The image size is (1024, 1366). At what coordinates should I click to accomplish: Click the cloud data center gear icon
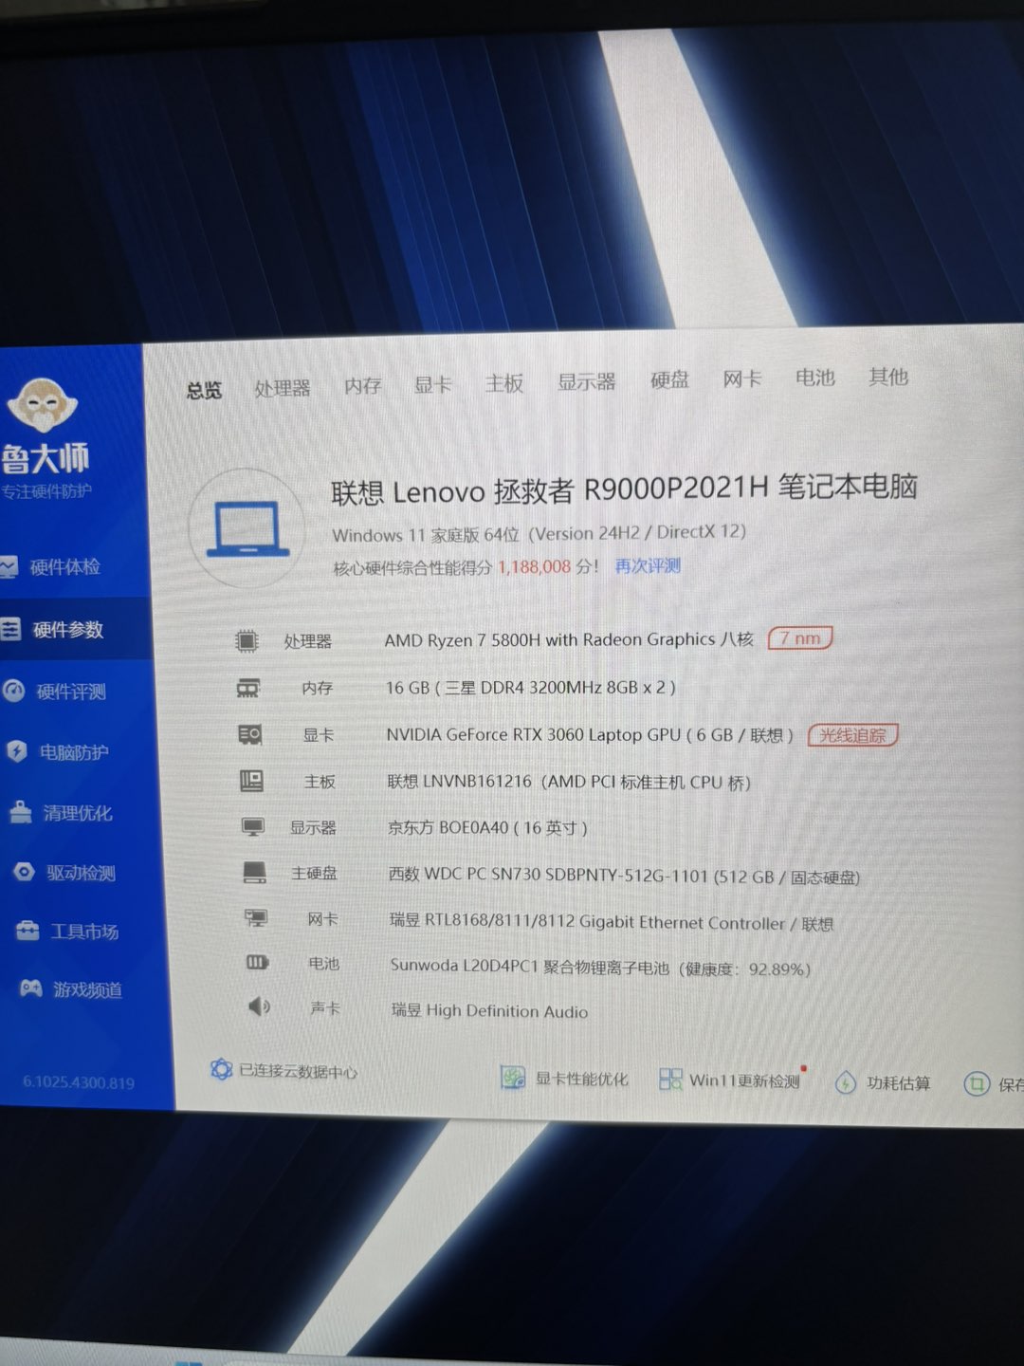click(221, 1070)
